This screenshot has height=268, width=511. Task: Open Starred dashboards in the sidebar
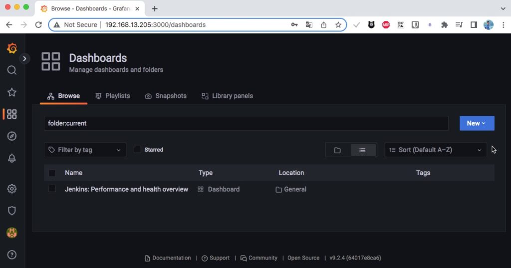[x=12, y=92]
